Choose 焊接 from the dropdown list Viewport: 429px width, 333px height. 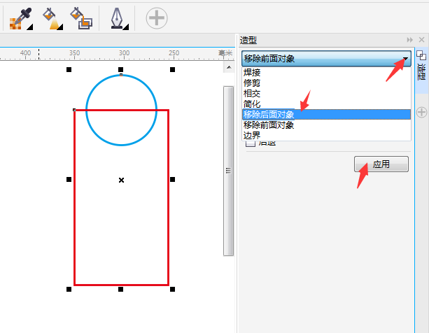(252, 73)
